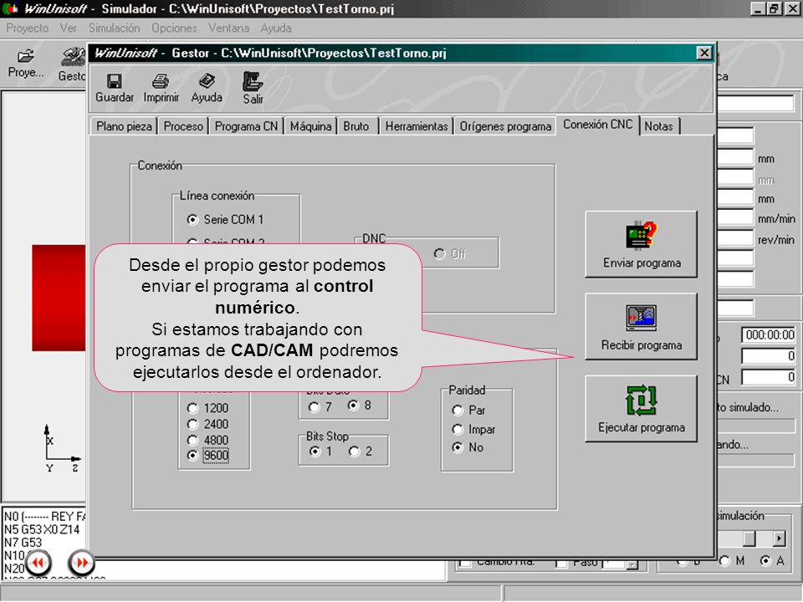Toggle the Cambio Hta. checkbox
Viewport: 803px width, 602px height.
click(x=466, y=563)
